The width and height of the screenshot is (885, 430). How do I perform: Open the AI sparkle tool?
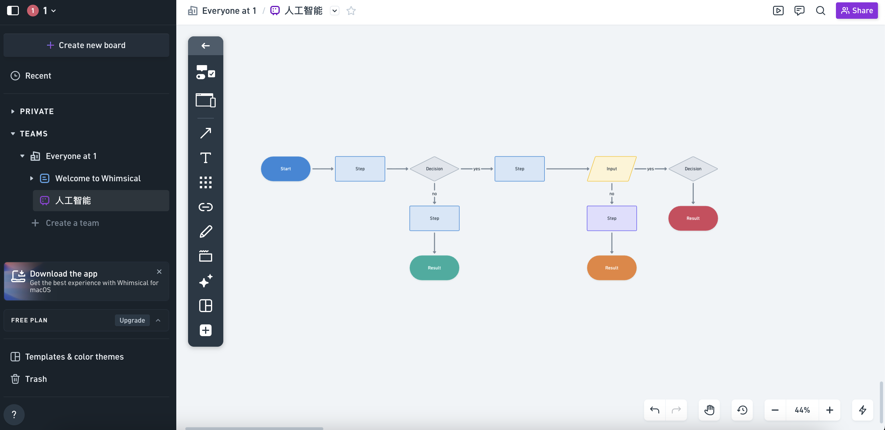tap(205, 281)
